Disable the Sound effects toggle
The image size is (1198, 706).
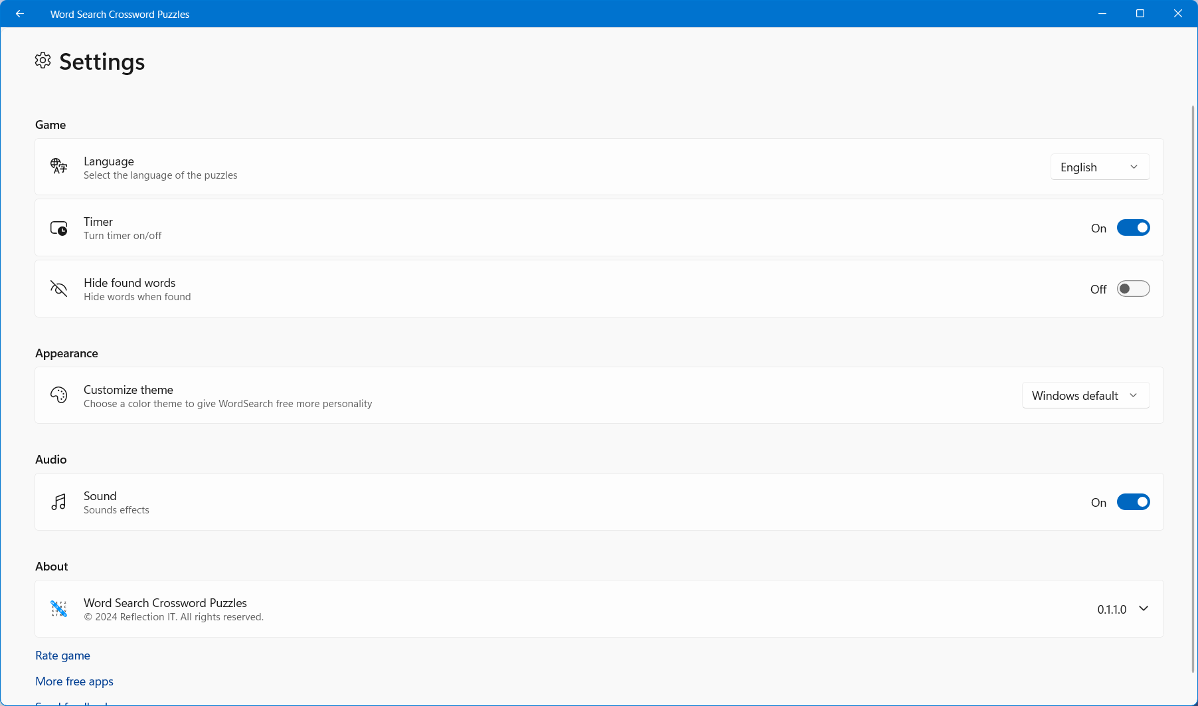click(x=1134, y=501)
